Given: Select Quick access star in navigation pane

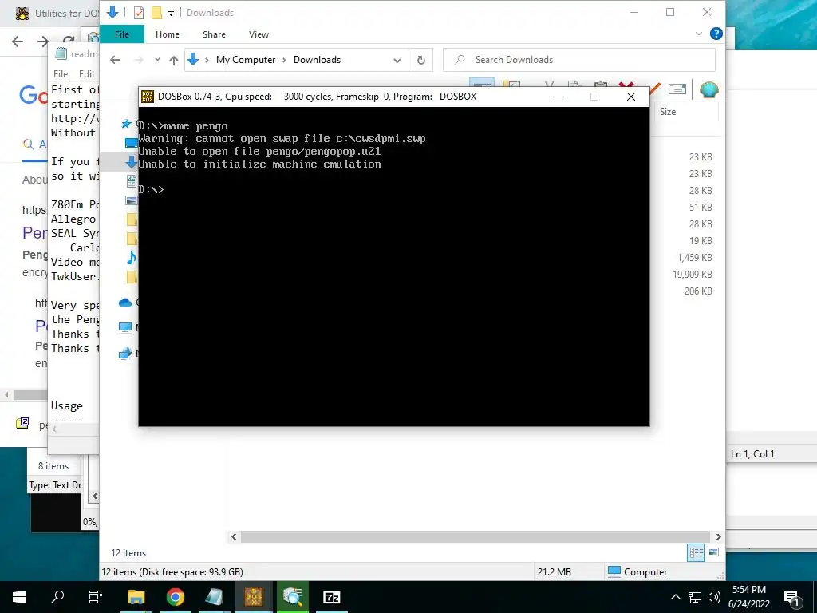Looking at the screenshot, I should (125, 124).
